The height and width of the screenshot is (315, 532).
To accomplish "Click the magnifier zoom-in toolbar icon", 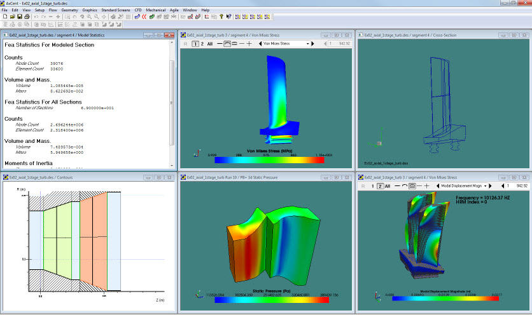I will pos(89,17).
